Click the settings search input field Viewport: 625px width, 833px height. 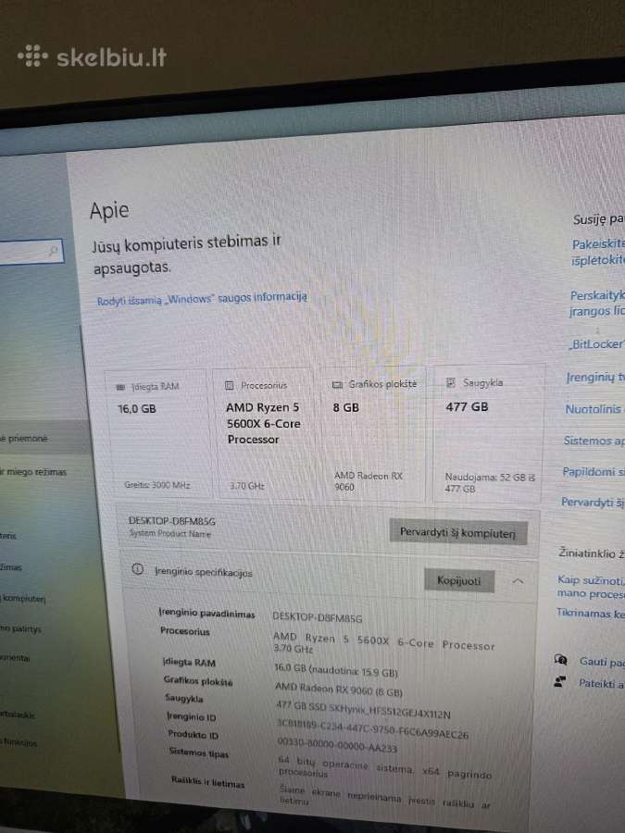[x=31, y=251]
